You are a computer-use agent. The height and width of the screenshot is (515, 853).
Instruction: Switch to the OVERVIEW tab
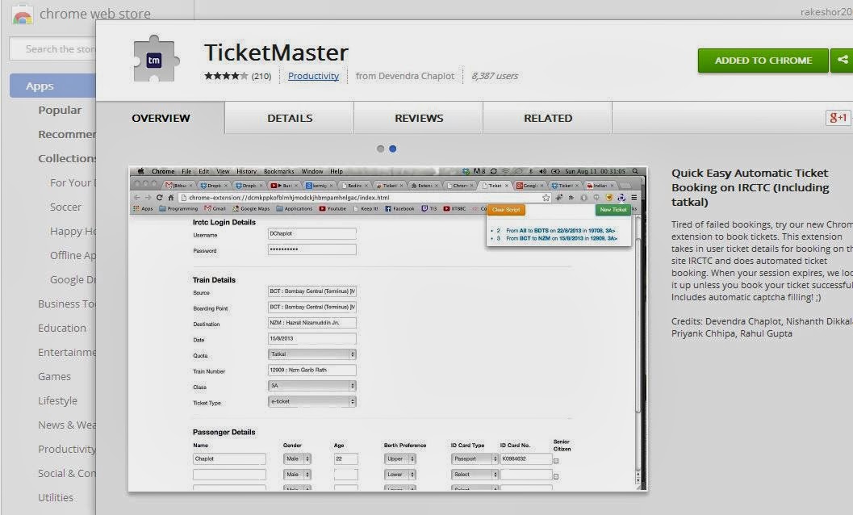pyautogui.click(x=161, y=118)
